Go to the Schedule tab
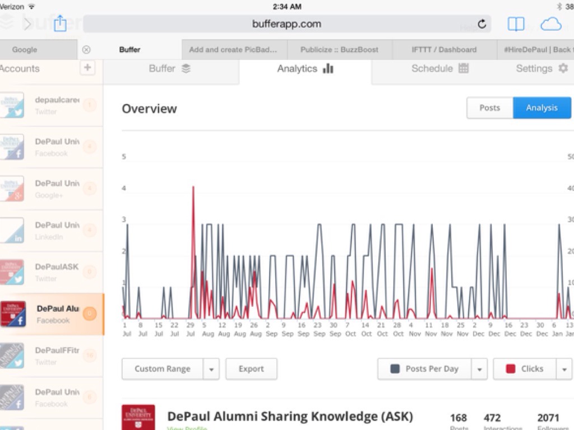The image size is (574, 430). coord(439,69)
